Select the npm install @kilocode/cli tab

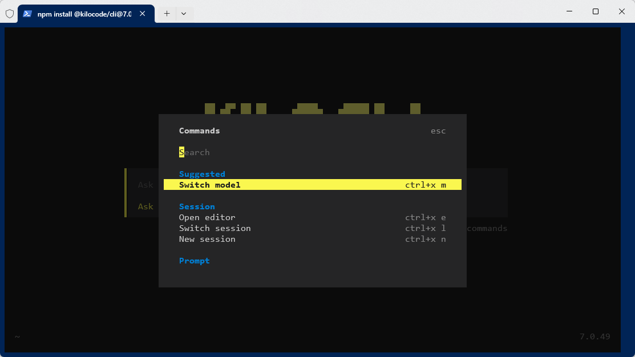83,14
